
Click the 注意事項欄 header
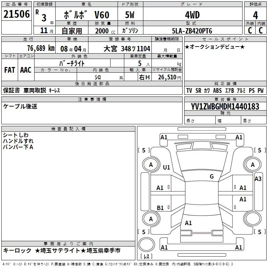point(92,99)
